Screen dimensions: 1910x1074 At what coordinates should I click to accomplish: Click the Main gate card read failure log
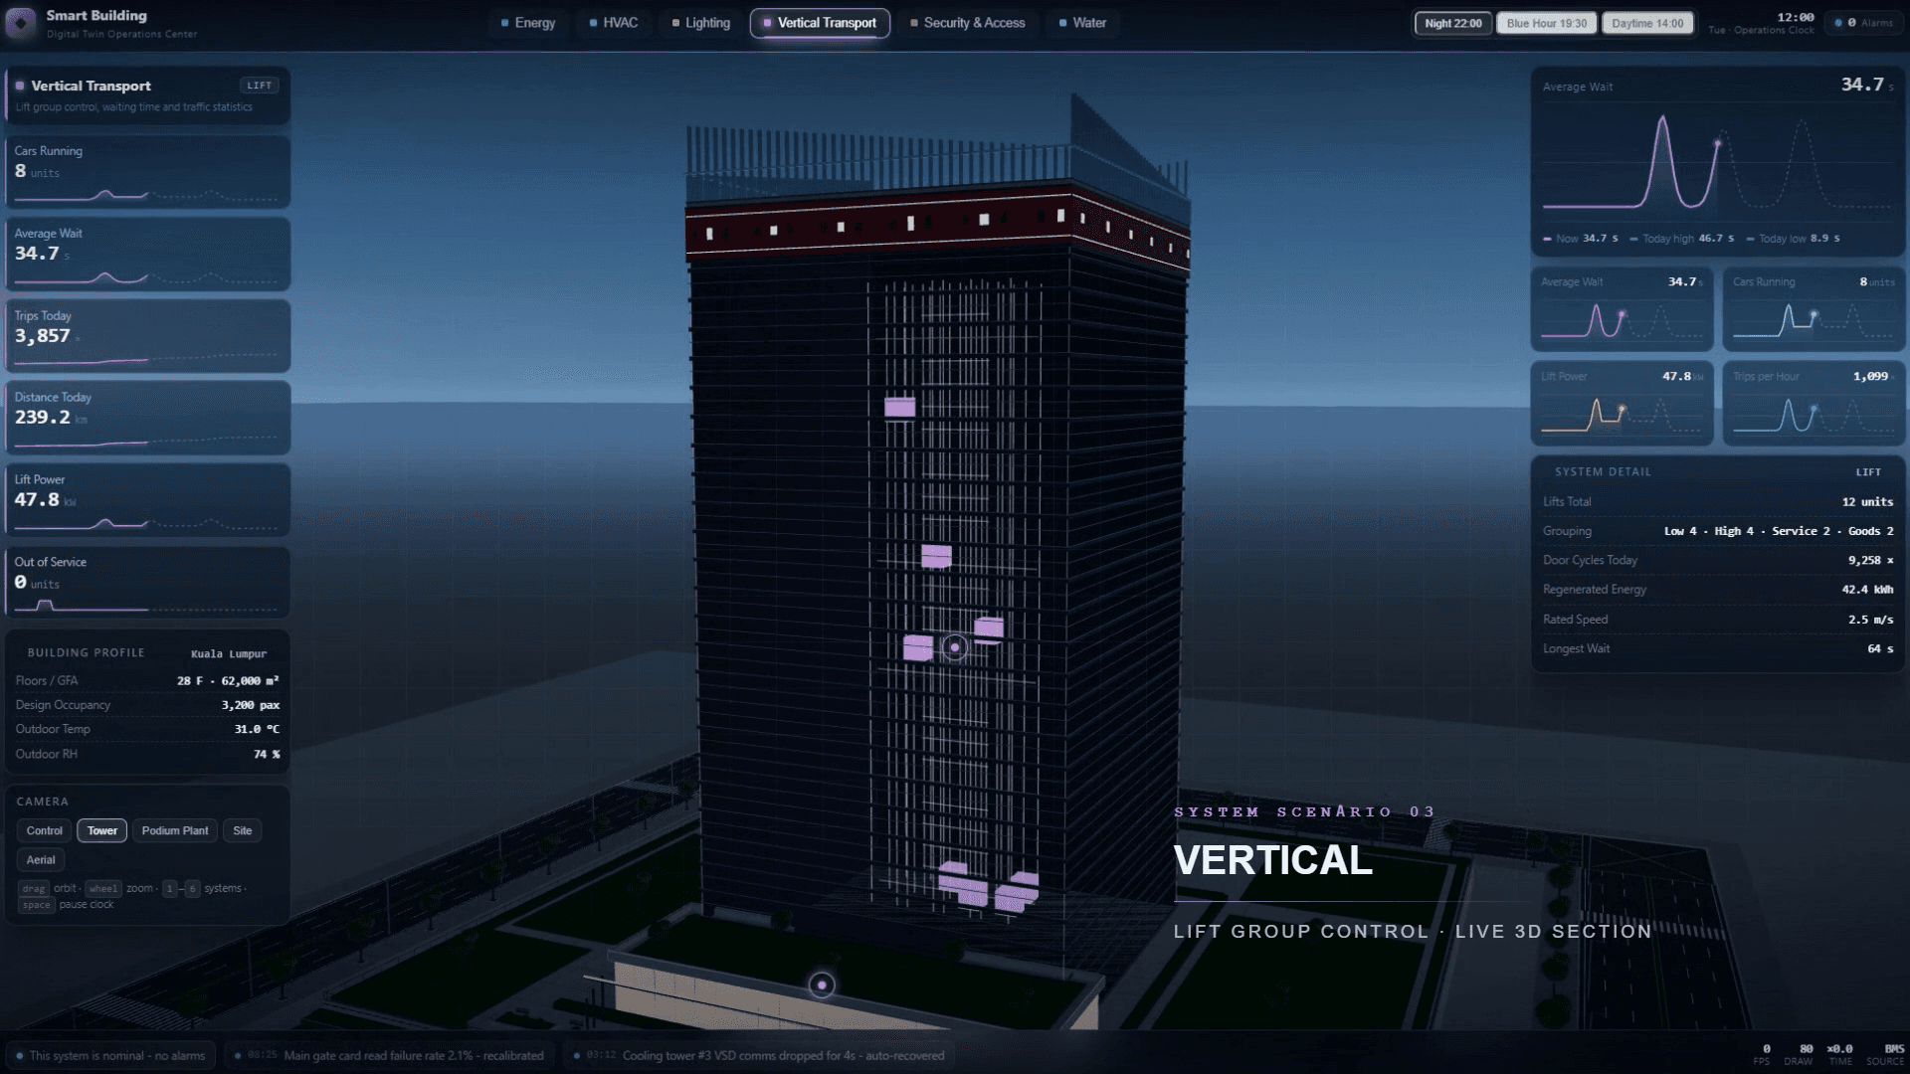coord(388,1055)
